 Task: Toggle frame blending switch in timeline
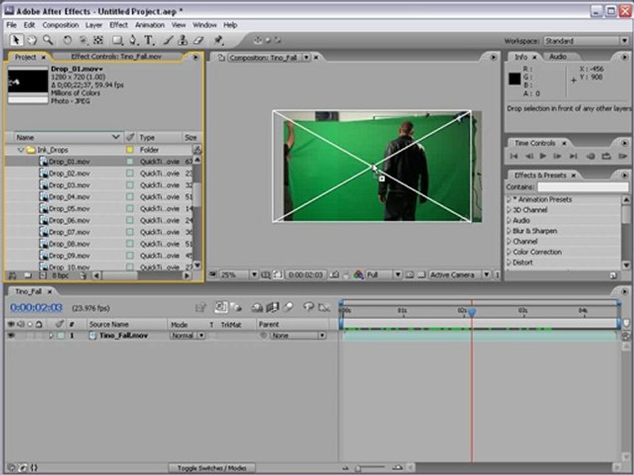(x=272, y=308)
